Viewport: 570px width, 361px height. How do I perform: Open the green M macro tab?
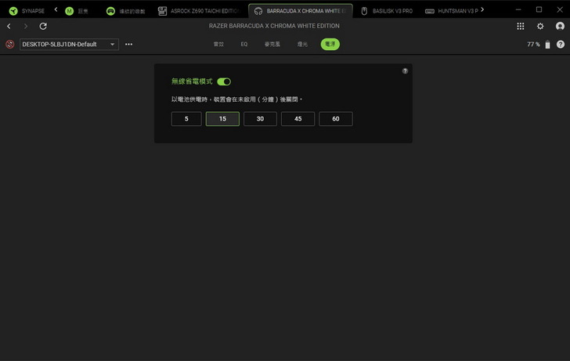coord(77,11)
